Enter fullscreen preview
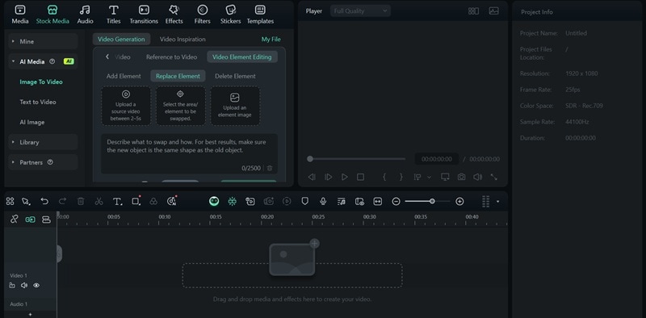Image resolution: width=646 pixels, height=318 pixels. click(x=494, y=177)
